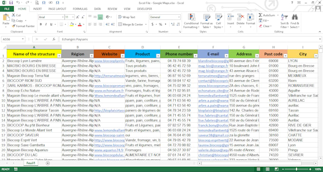
Task: Open the mag-bio@orange.fr link in row 3
Action: 213,66
